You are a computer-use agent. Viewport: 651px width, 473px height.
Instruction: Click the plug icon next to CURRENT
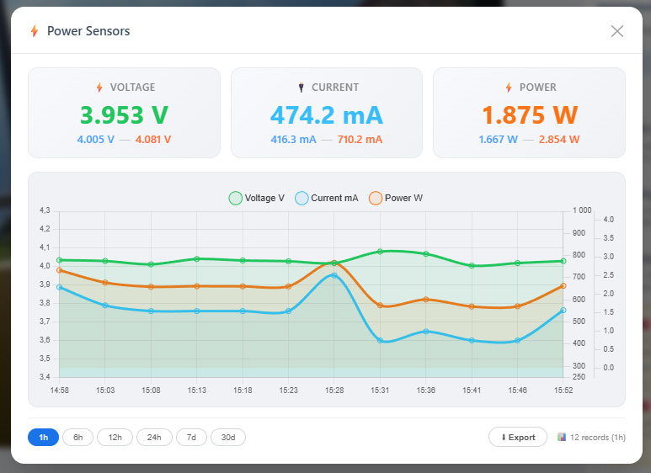point(301,88)
